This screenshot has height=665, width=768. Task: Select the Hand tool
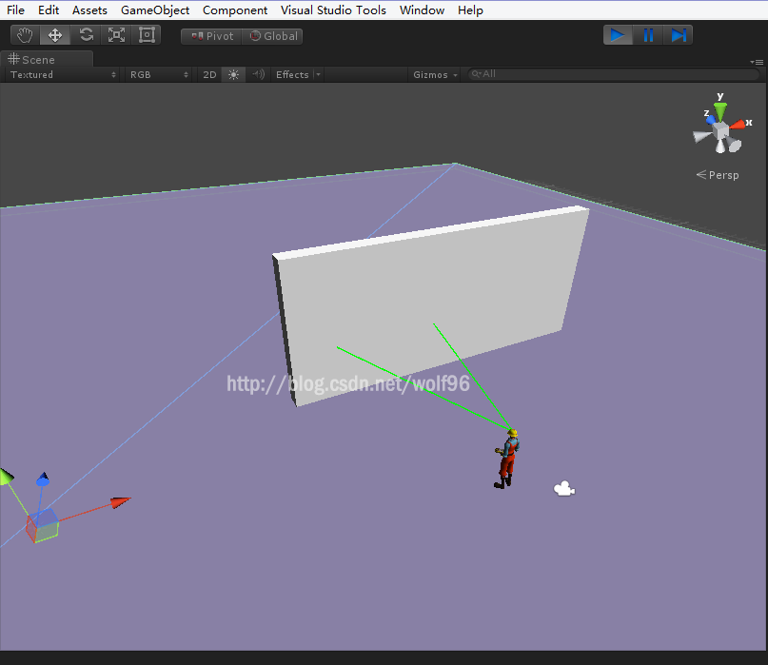click(25, 35)
